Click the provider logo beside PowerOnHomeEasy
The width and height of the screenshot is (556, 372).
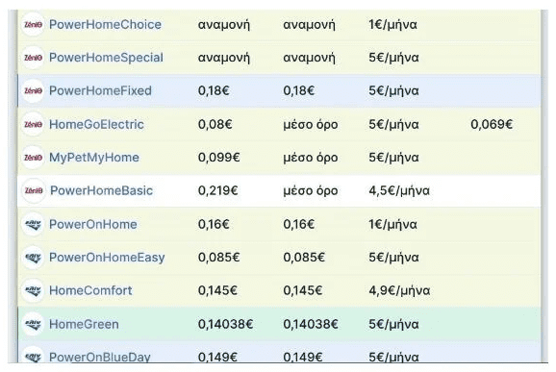[33, 258]
